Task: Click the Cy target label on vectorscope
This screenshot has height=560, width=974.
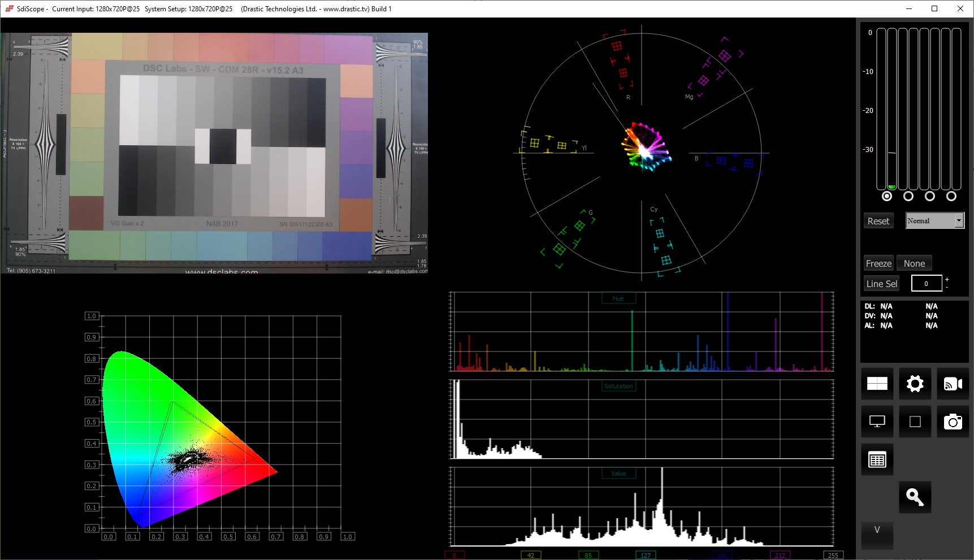Action: [x=654, y=209]
